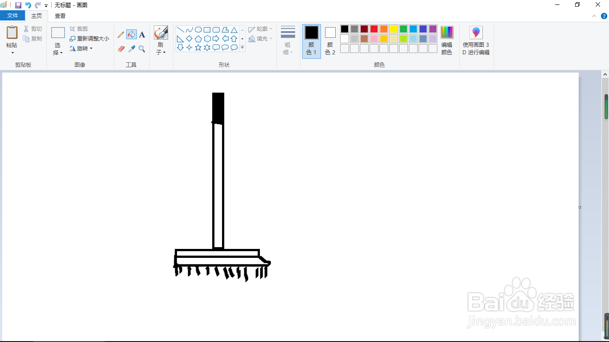
Task: Open the 文件 (File) menu
Action: (12, 16)
